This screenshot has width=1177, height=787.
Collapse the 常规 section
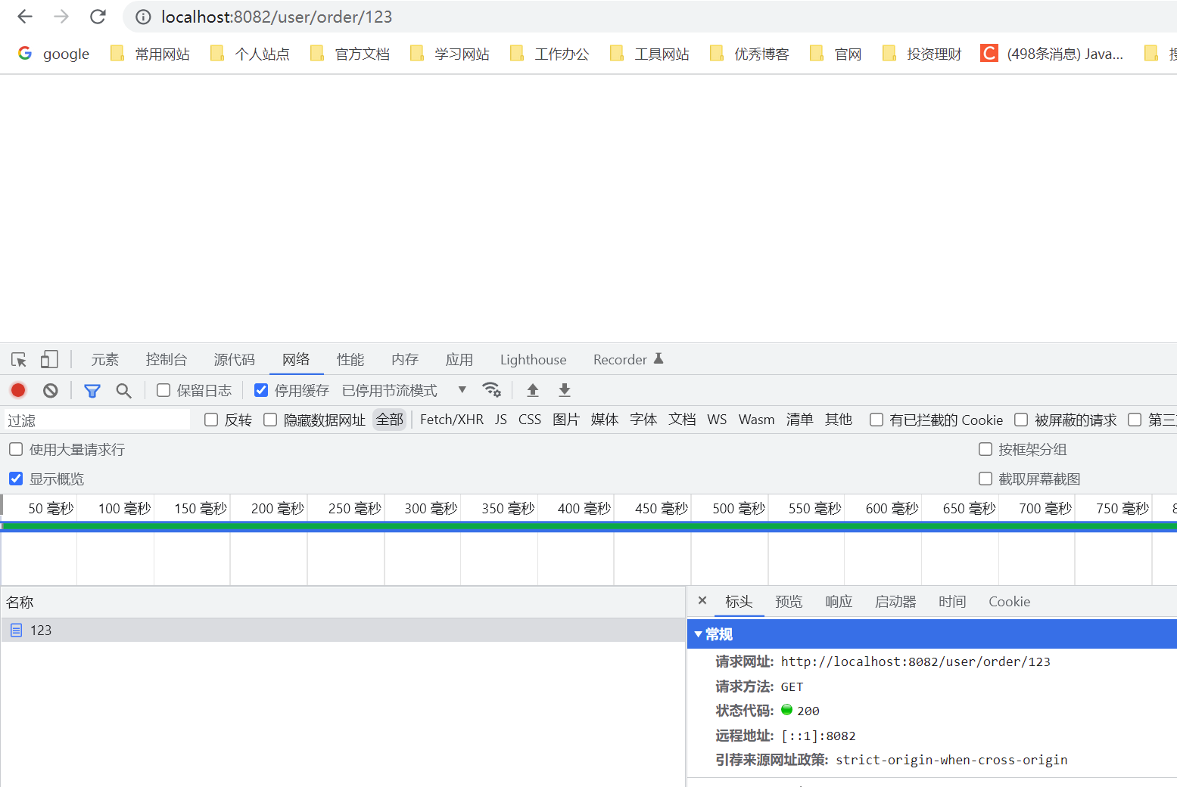tap(932, 634)
